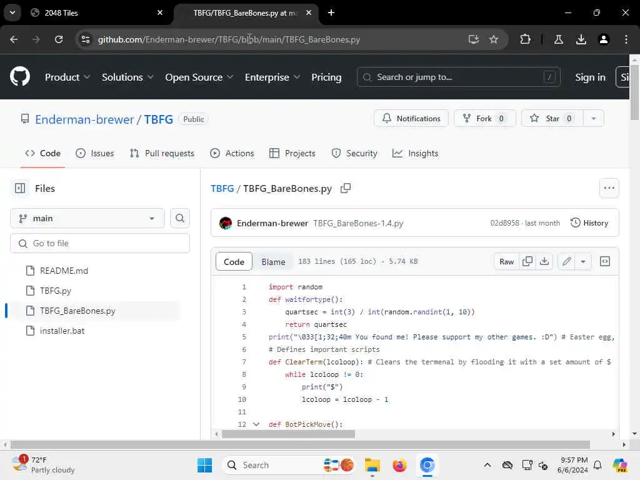Viewport: 640px width, 480px height.
Task: Expand Open Source navigation menu
Action: (x=199, y=77)
